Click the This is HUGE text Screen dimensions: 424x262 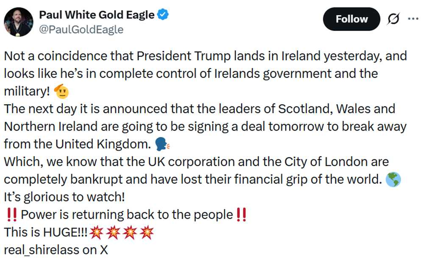tap(45, 232)
